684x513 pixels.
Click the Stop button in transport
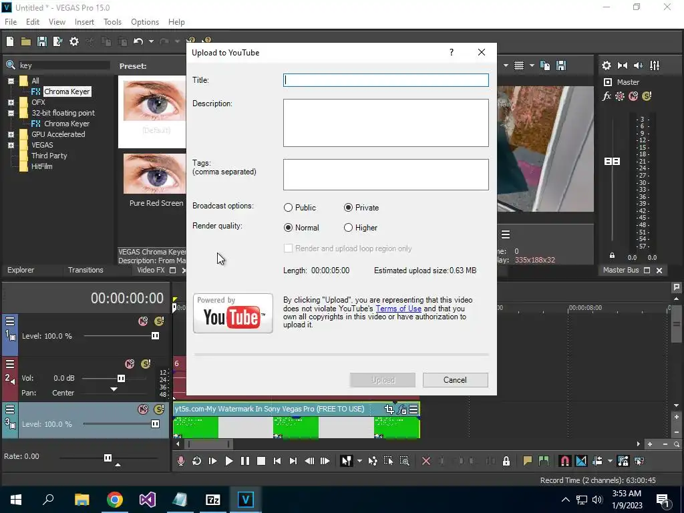pos(261,461)
